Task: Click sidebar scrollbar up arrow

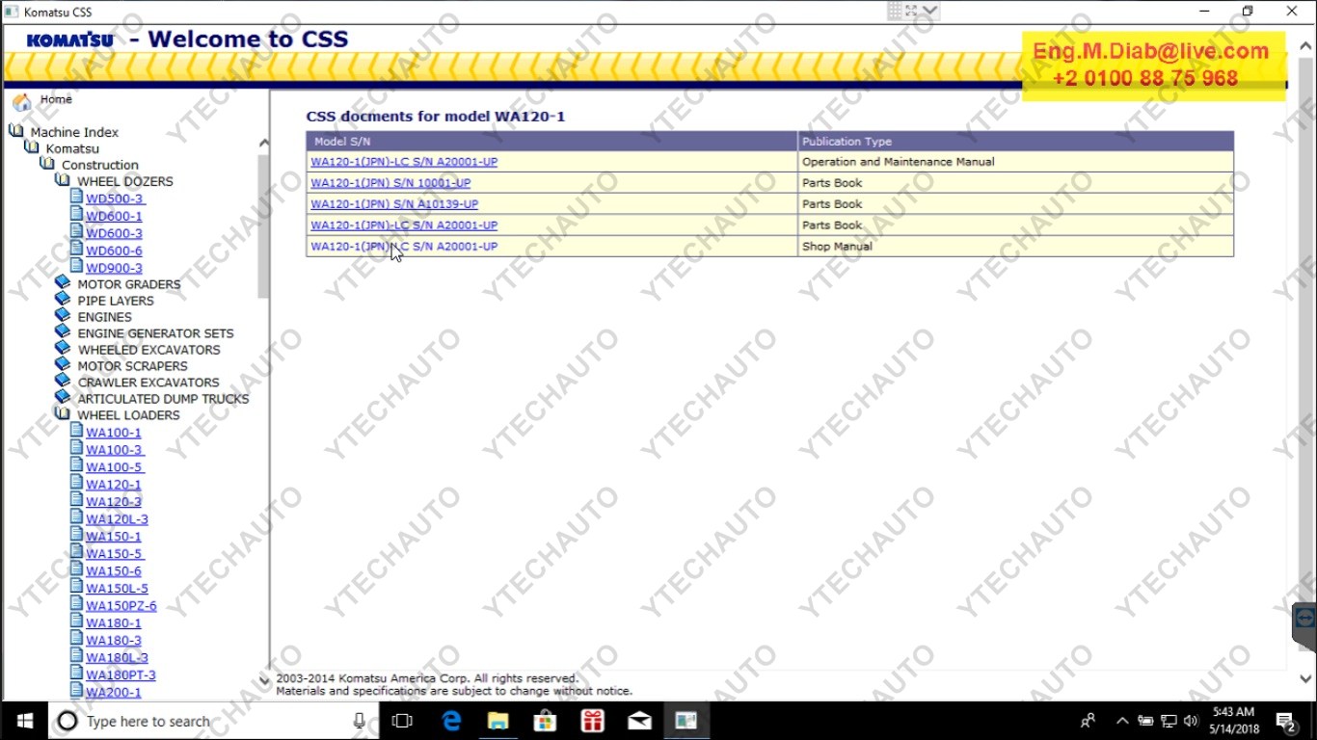Action: [264, 143]
